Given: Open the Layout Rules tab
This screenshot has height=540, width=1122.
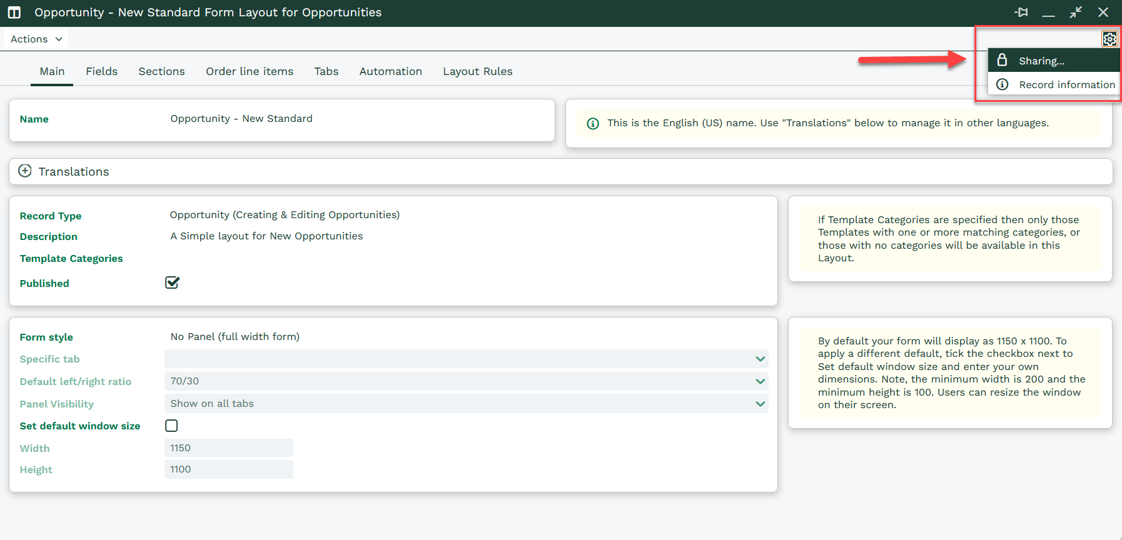Looking at the screenshot, I should [478, 71].
